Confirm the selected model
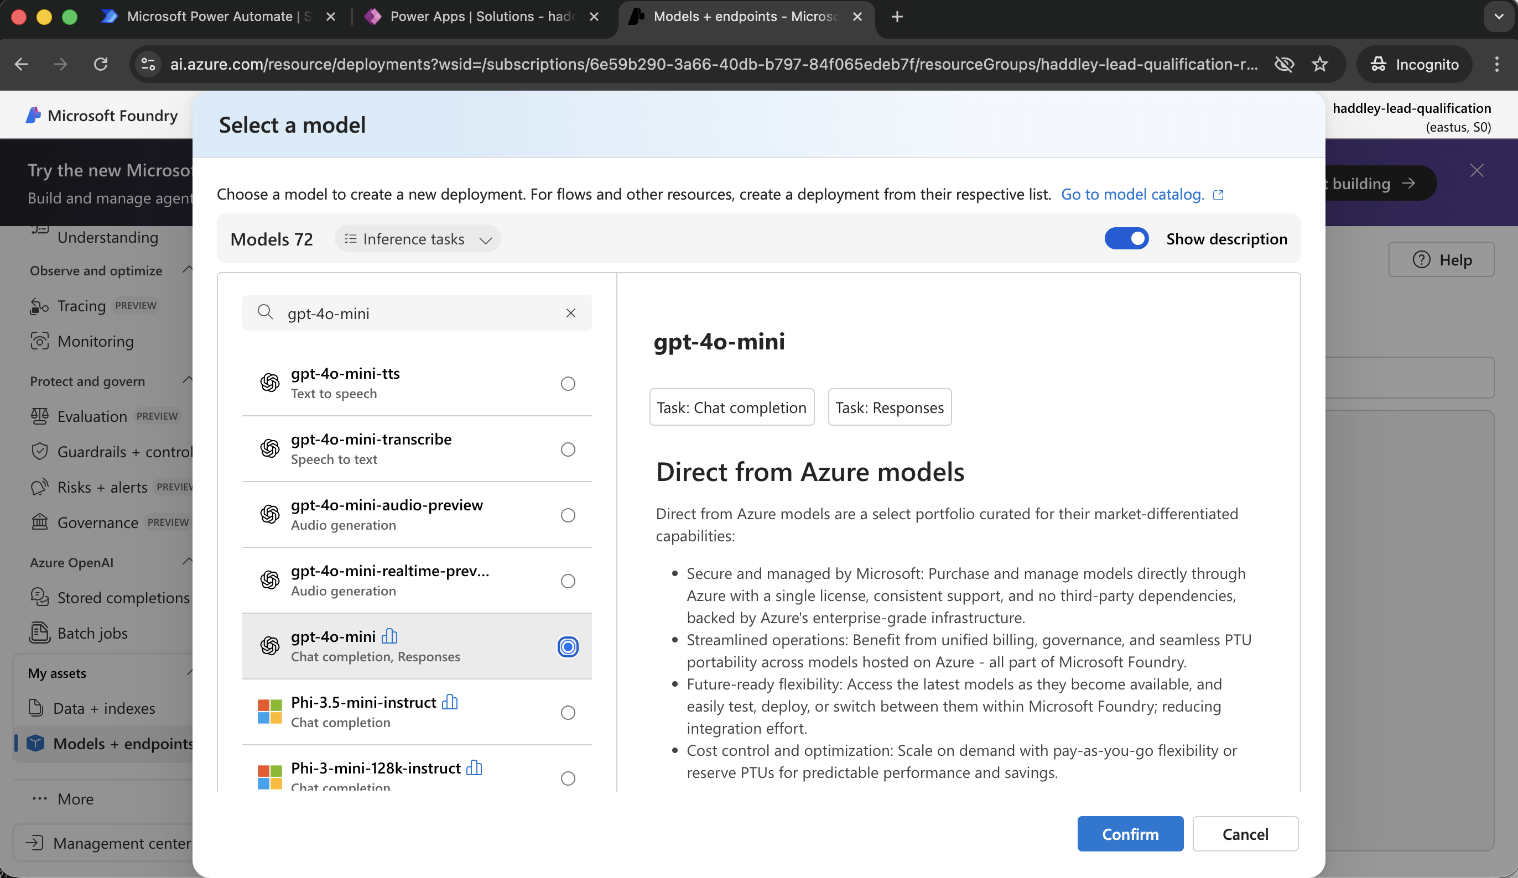The image size is (1518, 878). click(1130, 834)
